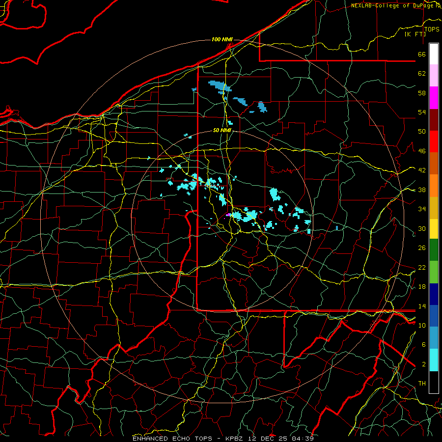Screen dimensions: 442x442
Task: Pick the cyan 10 kft legend swatch
Action: click(x=434, y=360)
